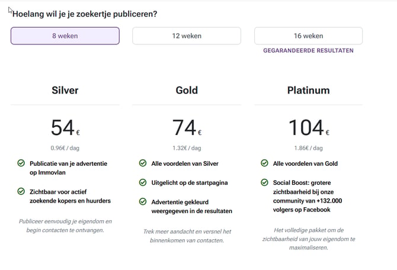Click the Gegarandeerde Resultaten label

[308, 50]
